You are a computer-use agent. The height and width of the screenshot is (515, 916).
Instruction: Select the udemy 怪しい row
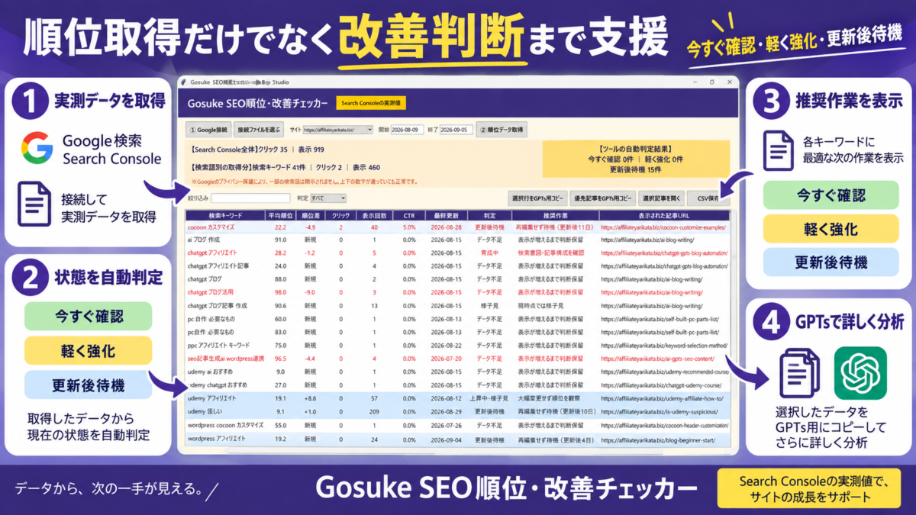pyautogui.click(x=457, y=411)
